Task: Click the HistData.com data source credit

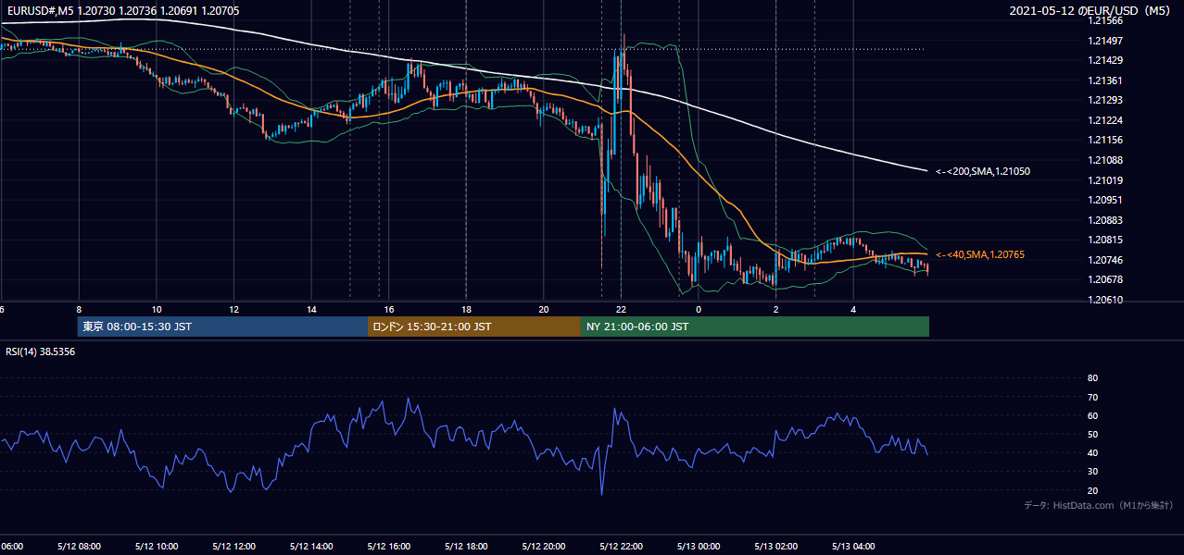Action: click(1098, 506)
